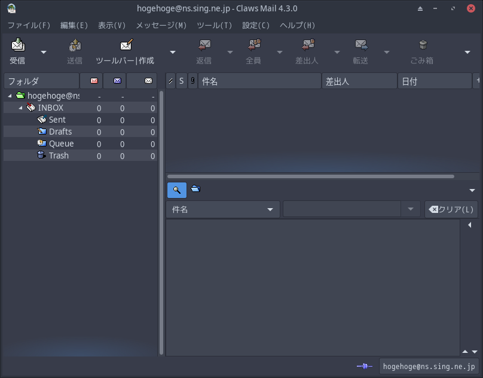Viewport: 483px width, 378px height.
Task: Click the クリア(L) clear button
Action: 451,209
